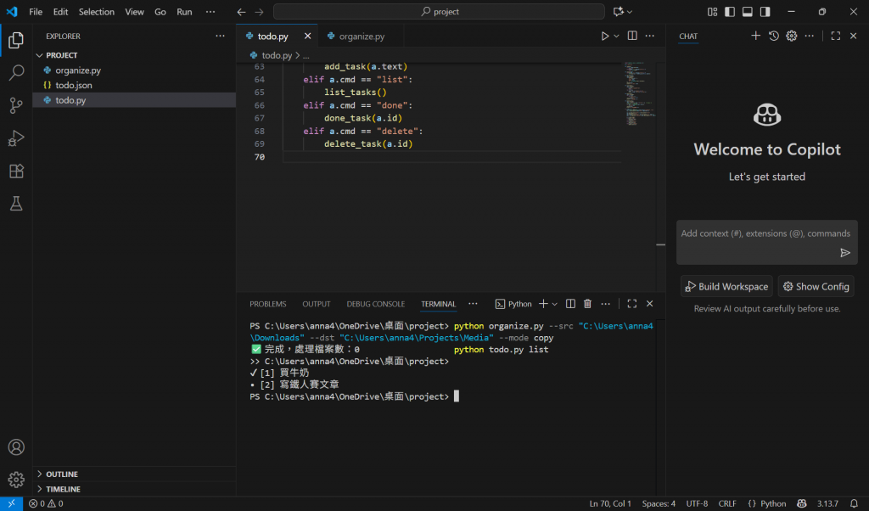869x511 pixels.
Task: Open the Source Control view
Action: (x=16, y=105)
